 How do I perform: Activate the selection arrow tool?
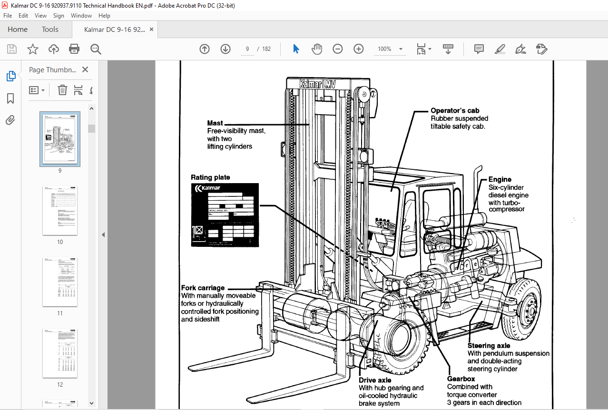296,49
